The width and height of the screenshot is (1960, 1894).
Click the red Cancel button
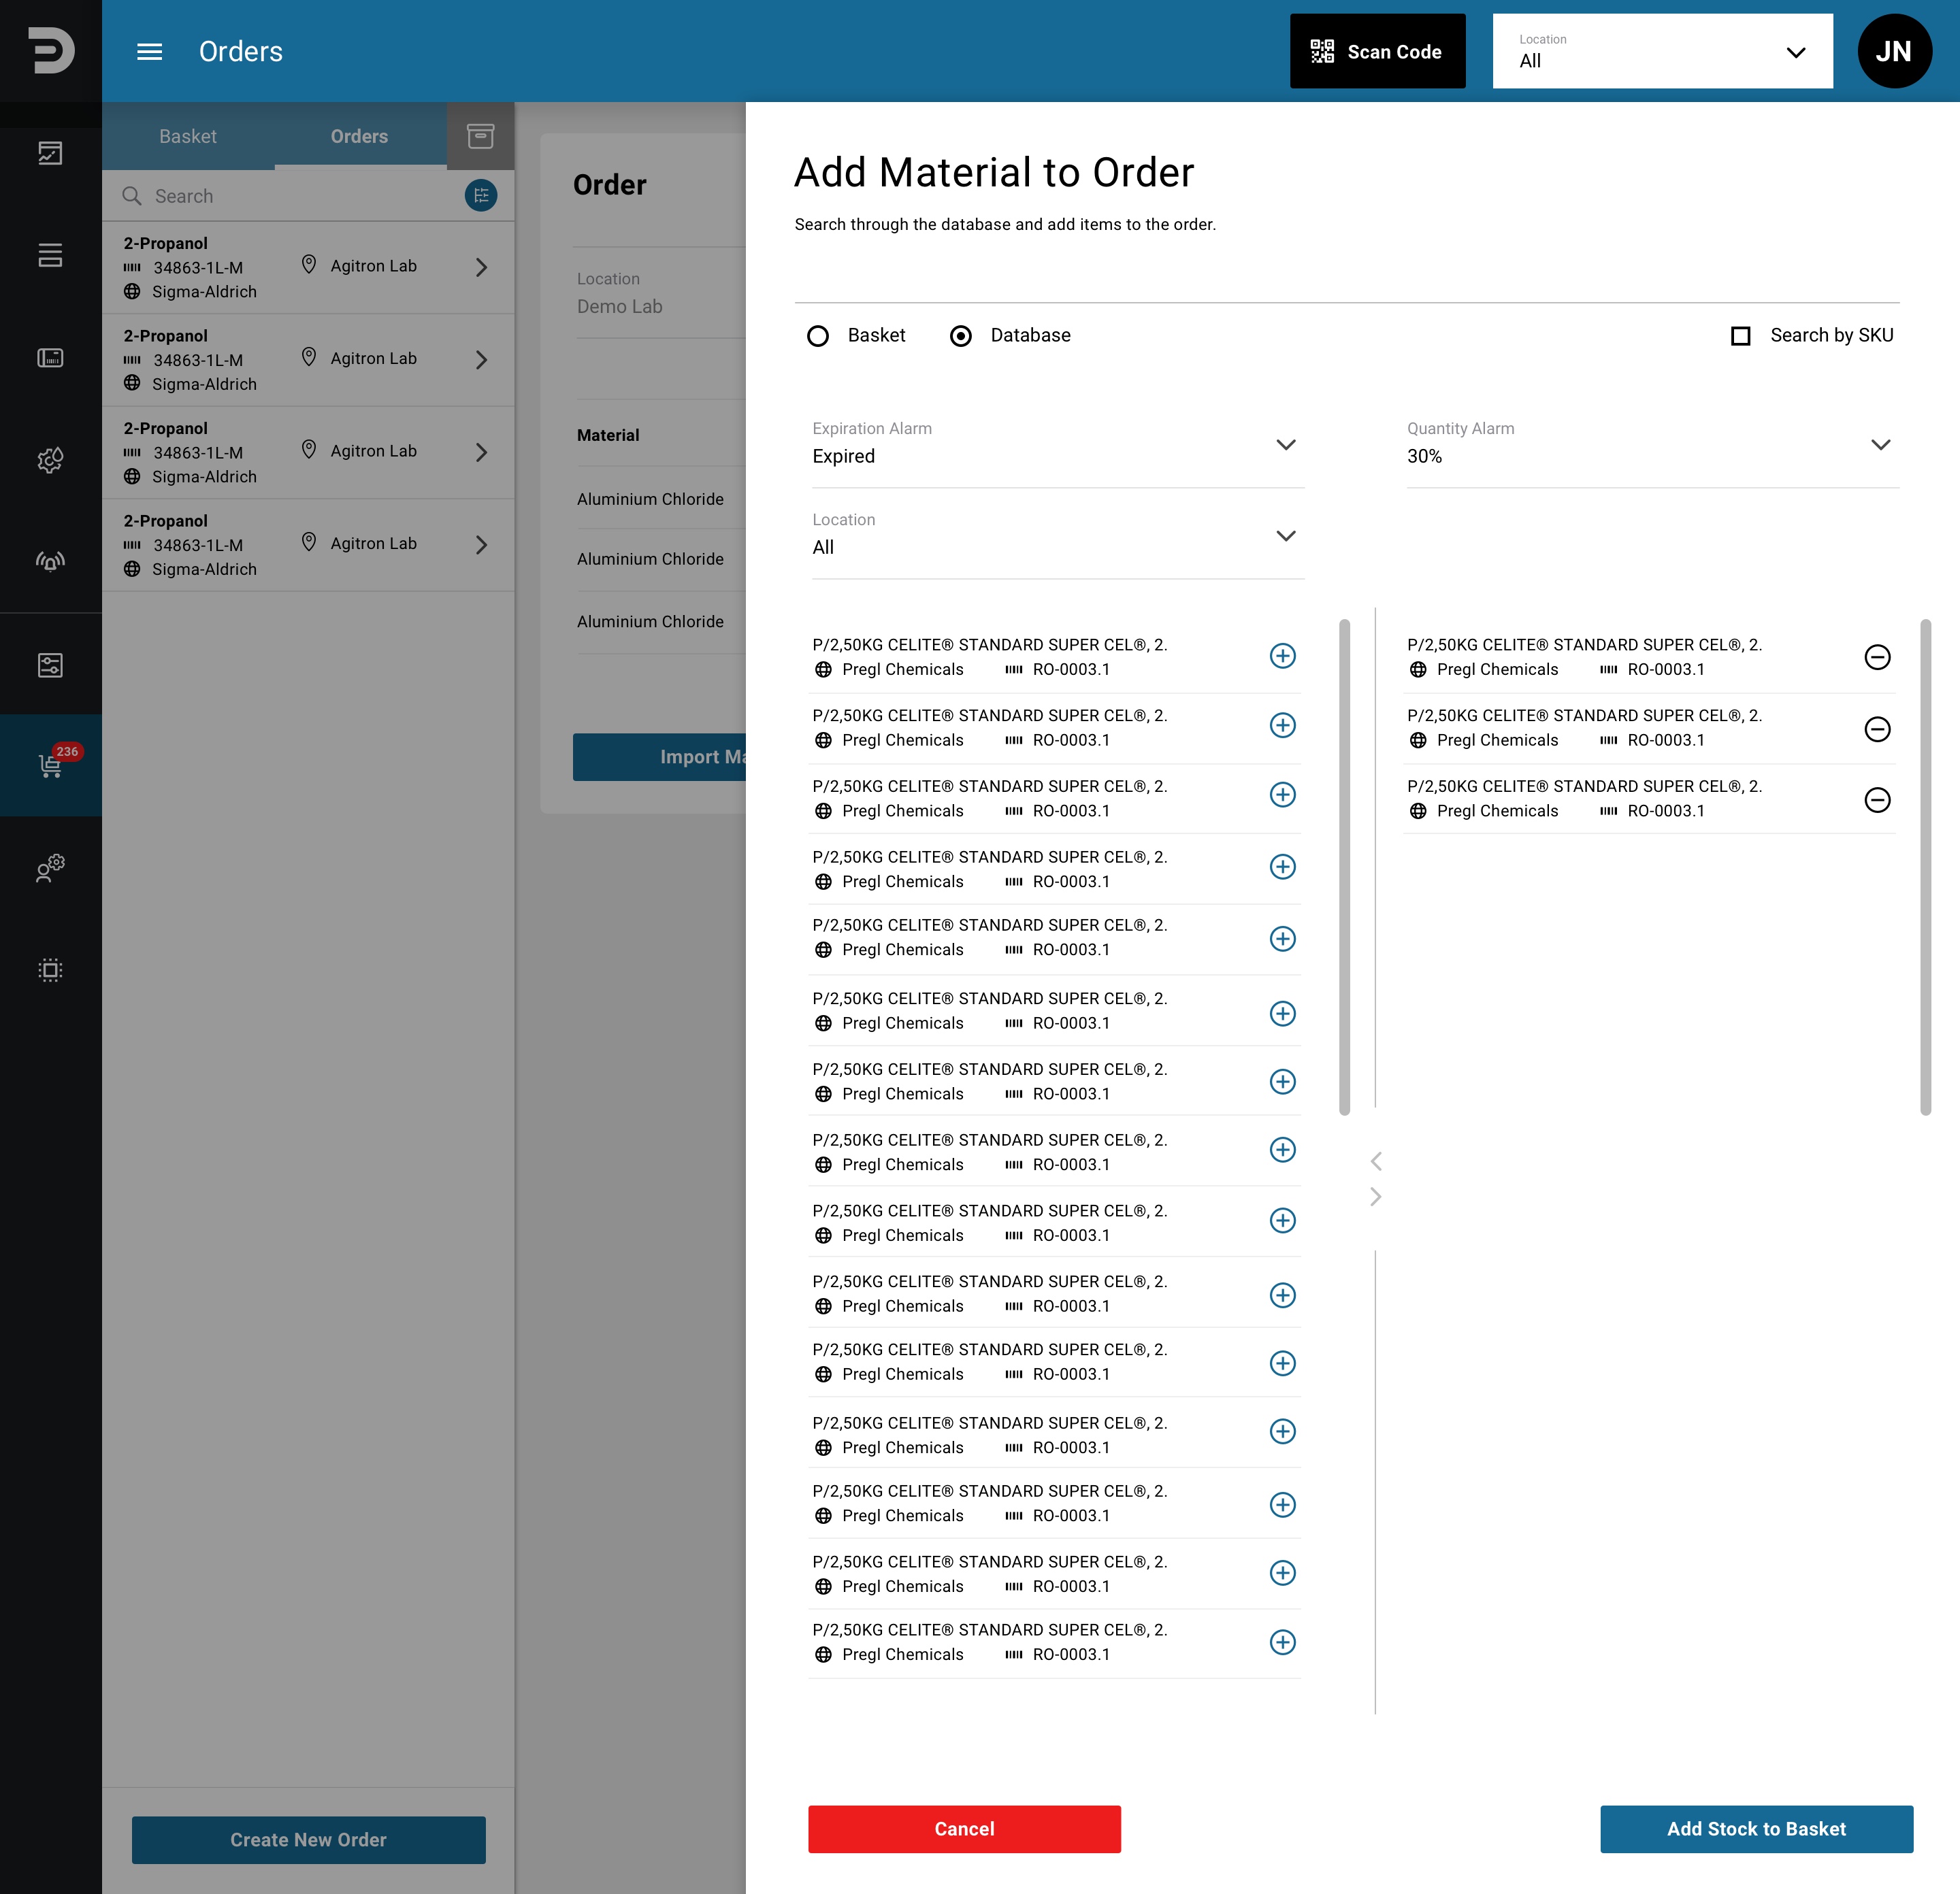click(x=964, y=1828)
